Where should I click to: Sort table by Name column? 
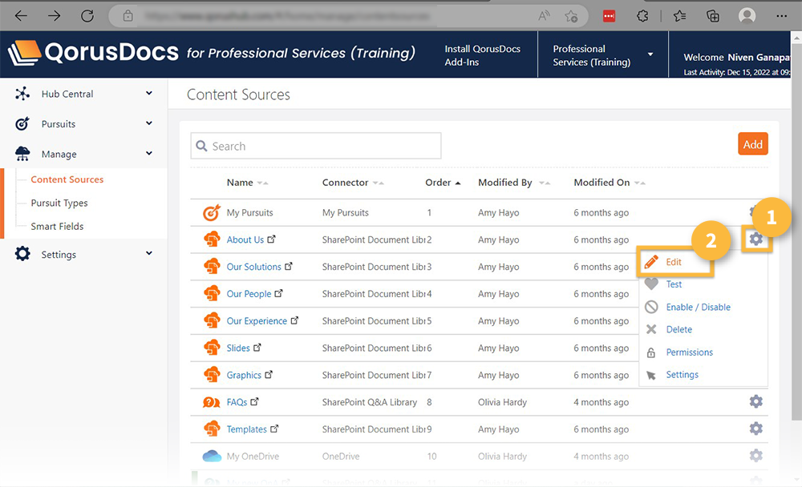(x=247, y=183)
